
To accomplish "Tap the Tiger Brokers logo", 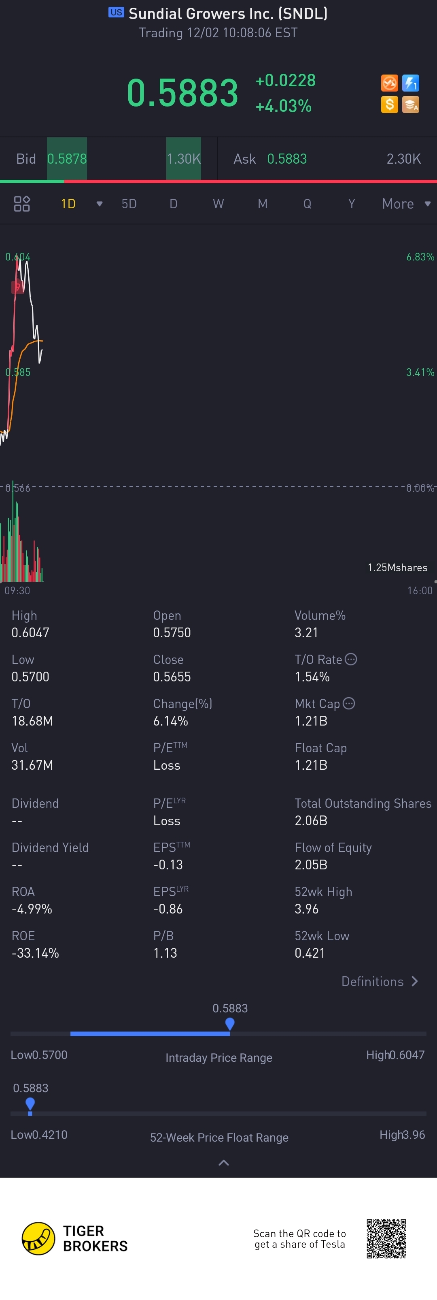I will 74,1238.
